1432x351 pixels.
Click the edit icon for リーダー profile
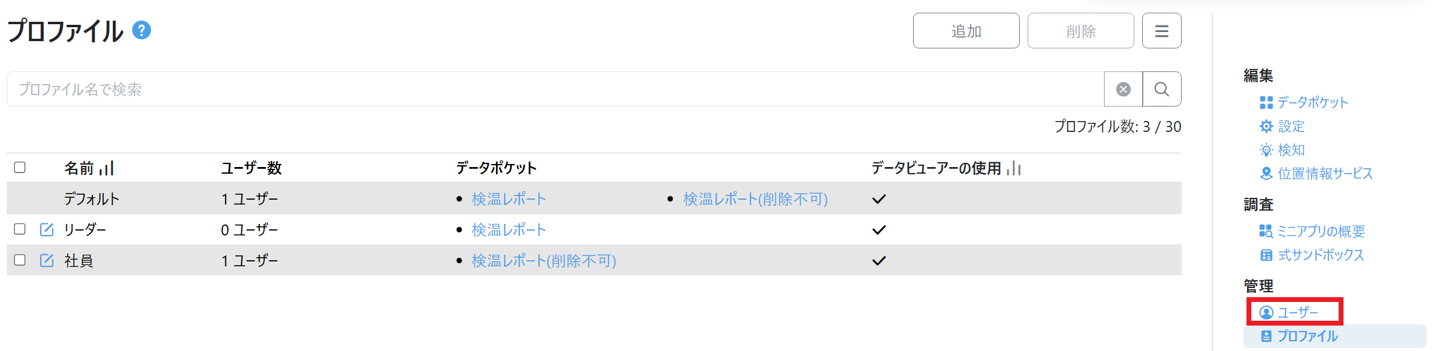[x=47, y=229]
